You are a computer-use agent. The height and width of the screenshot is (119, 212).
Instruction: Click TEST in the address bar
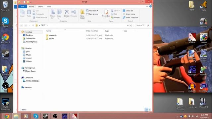coord(43,25)
